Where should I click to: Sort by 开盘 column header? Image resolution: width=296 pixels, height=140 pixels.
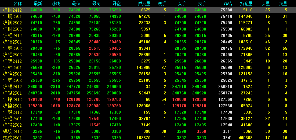pyautogui.click(x=117, y=3)
